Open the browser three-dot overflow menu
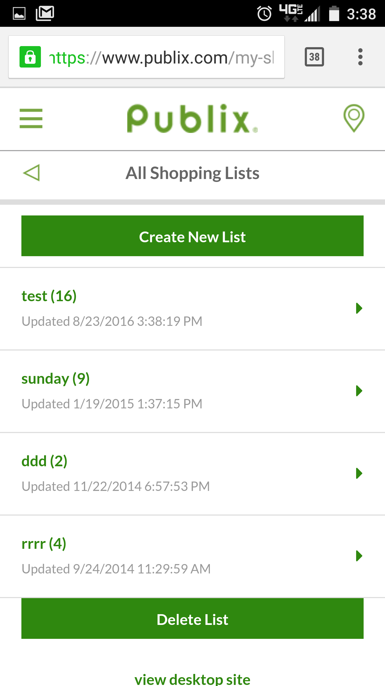This screenshot has width=385, height=686. 360,57
